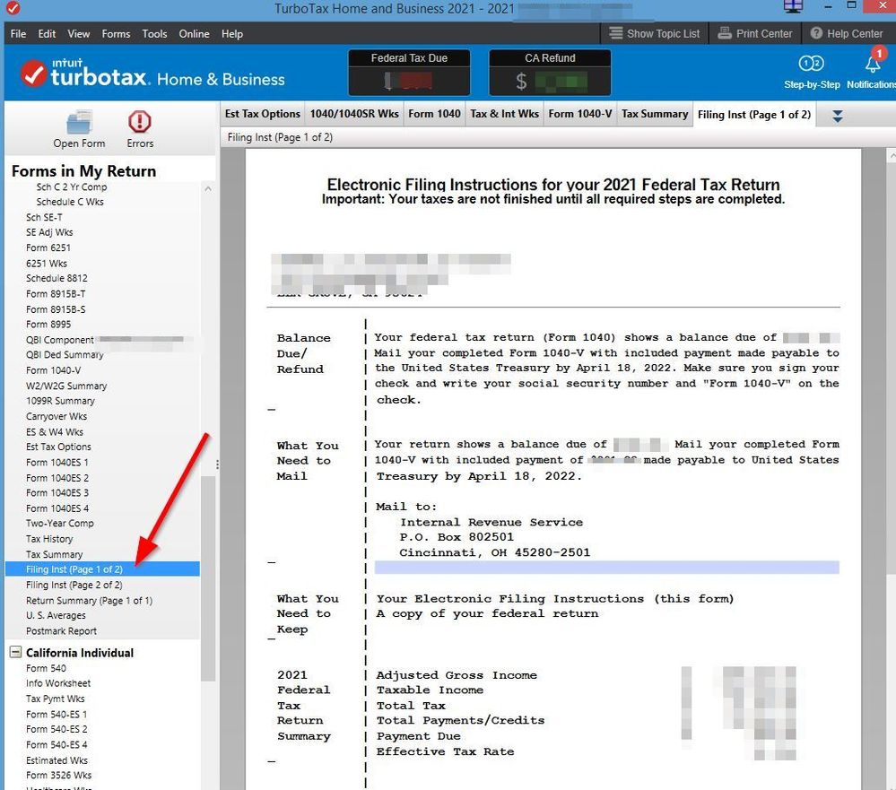Select Form 1040-V in sidebar list
Viewport: 896px width, 790px height.
click(53, 370)
